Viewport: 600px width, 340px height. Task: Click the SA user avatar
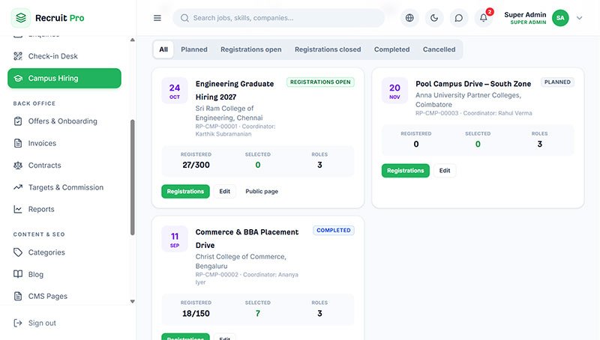pyautogui.click(x=560, y=18)
